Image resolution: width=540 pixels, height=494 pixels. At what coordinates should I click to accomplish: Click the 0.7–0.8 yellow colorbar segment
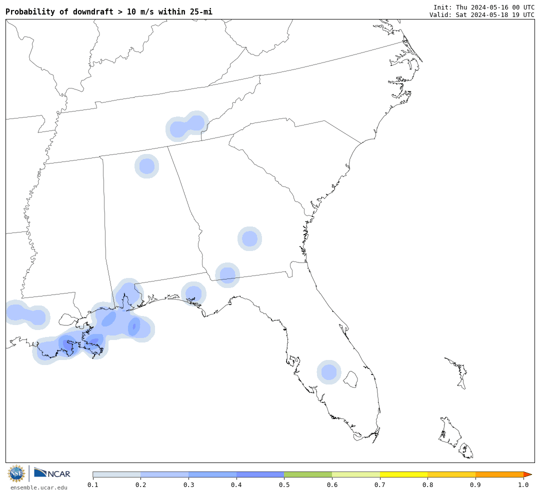[404, 474]
